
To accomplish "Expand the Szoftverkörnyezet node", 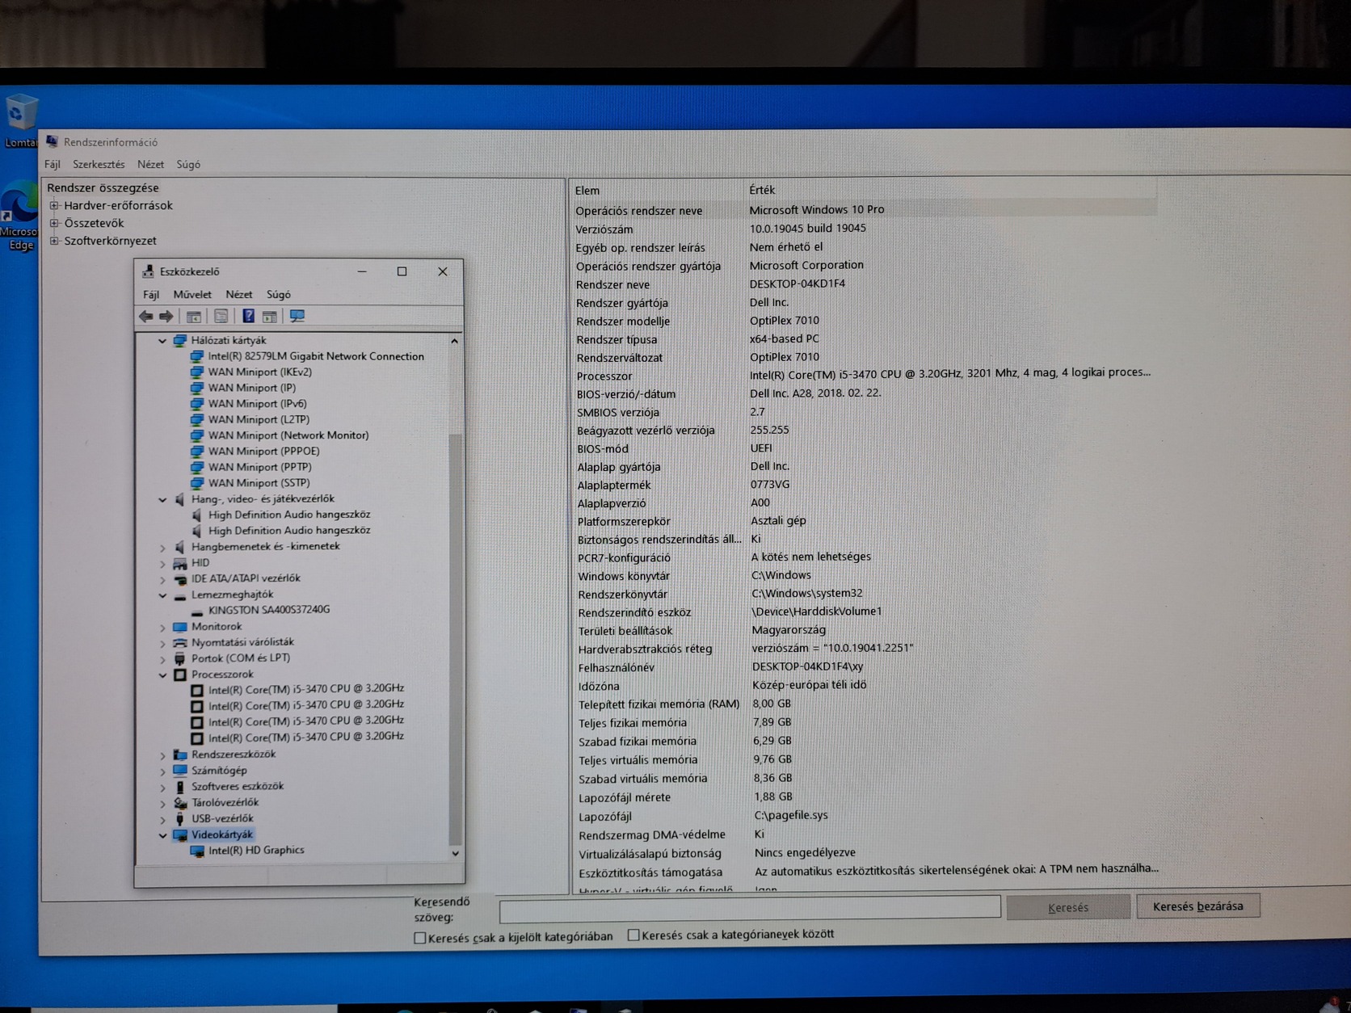I will 54,241.
